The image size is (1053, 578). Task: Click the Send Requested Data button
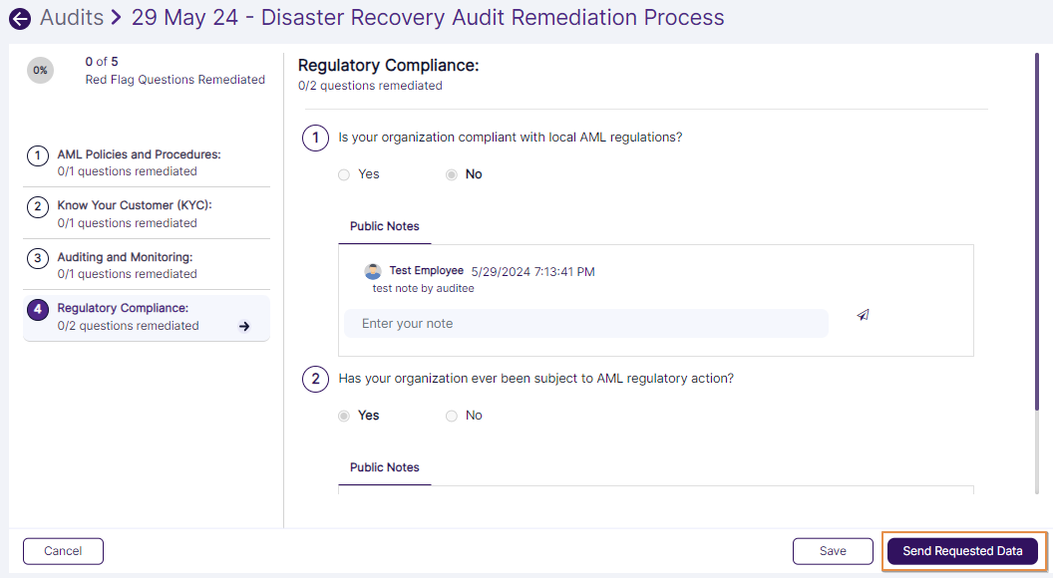(961, 550)
